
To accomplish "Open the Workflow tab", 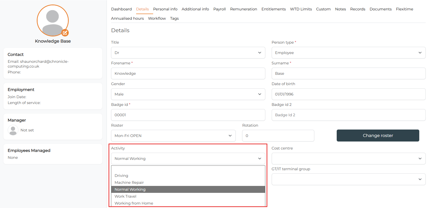I will click(157, 18).
